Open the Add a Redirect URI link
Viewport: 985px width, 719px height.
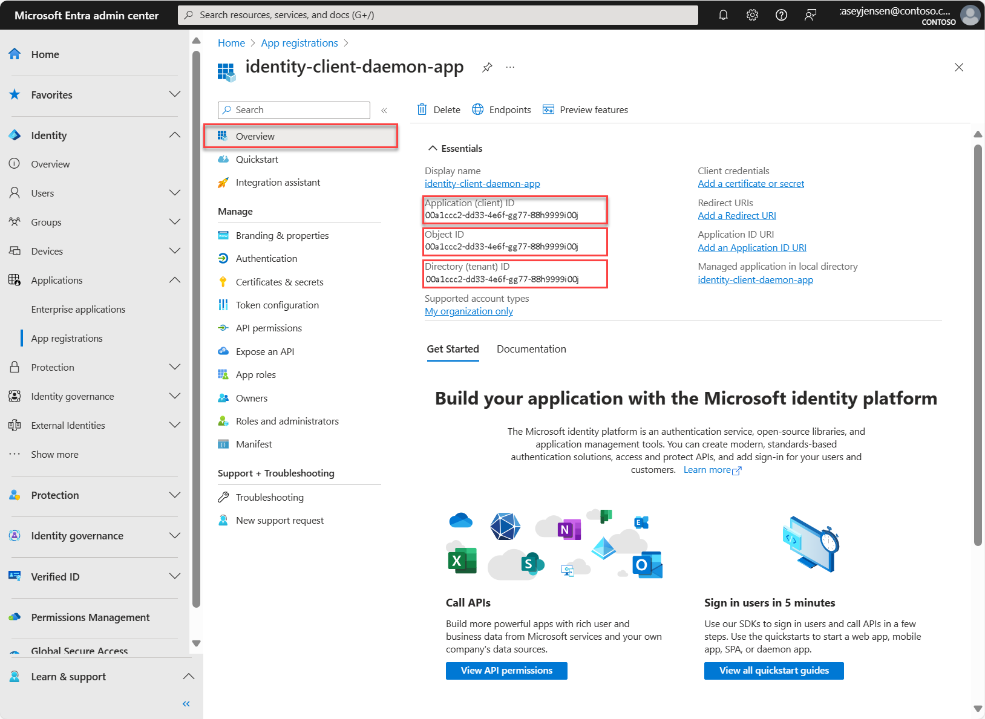point(737,216)
